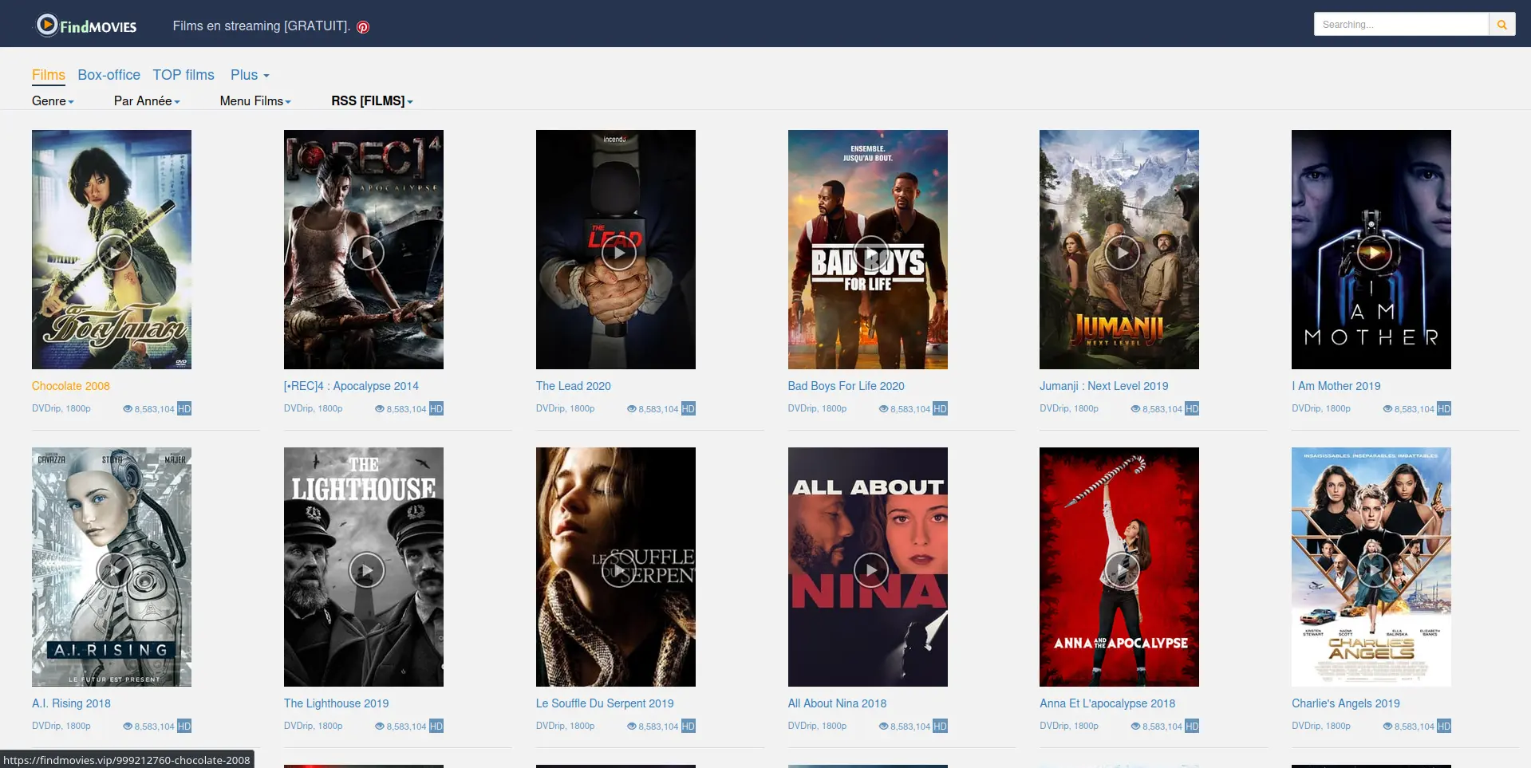
Task: Play Charlie's Angels poster play icon
Action: tap(1375, 570)
